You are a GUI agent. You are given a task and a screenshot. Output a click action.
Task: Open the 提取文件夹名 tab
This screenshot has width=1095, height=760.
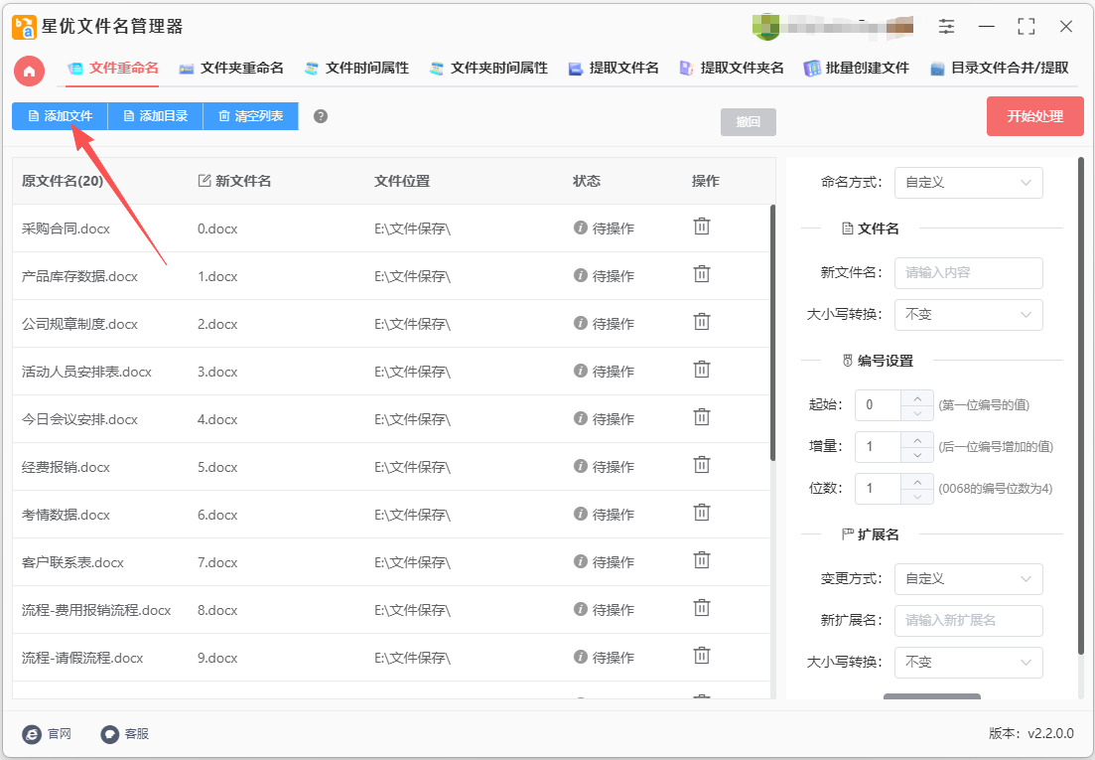[x=732, y=68]
